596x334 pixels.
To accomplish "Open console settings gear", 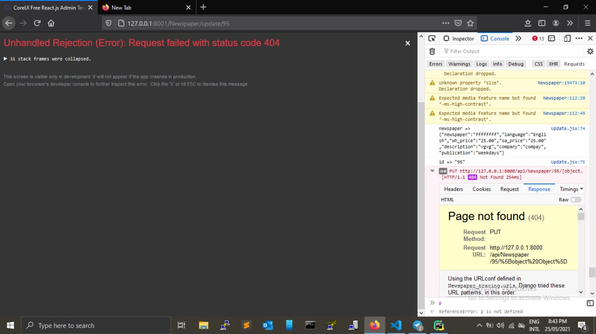I will 590,52.
